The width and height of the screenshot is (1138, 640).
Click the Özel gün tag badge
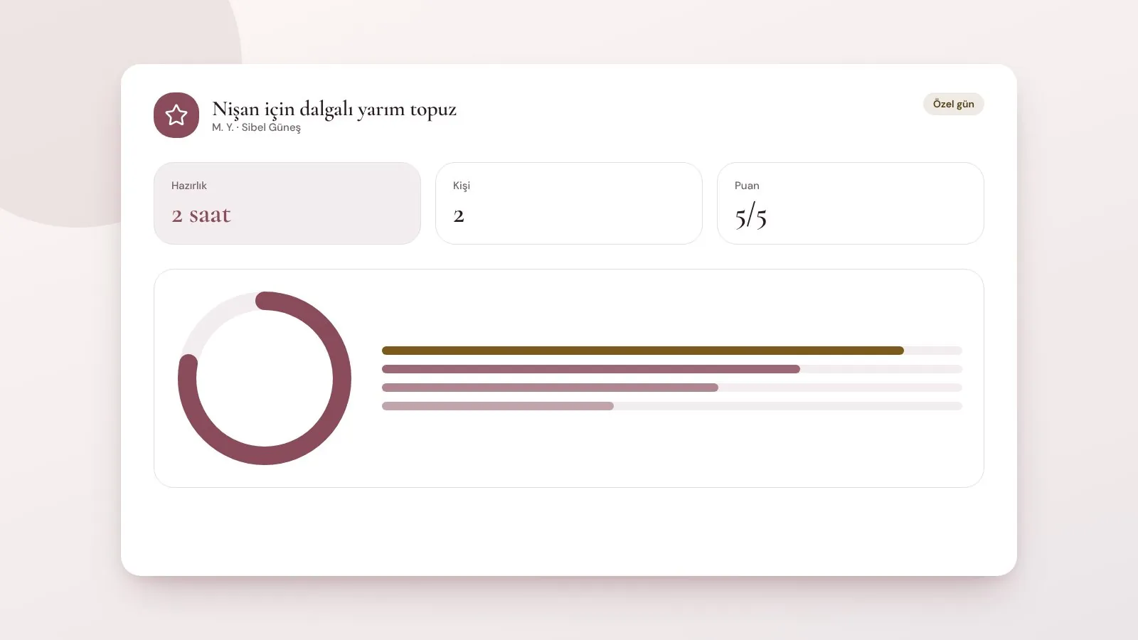point(953,104)
